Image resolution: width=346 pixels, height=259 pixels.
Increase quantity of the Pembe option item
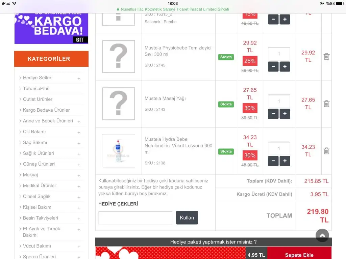click(285, 19)
